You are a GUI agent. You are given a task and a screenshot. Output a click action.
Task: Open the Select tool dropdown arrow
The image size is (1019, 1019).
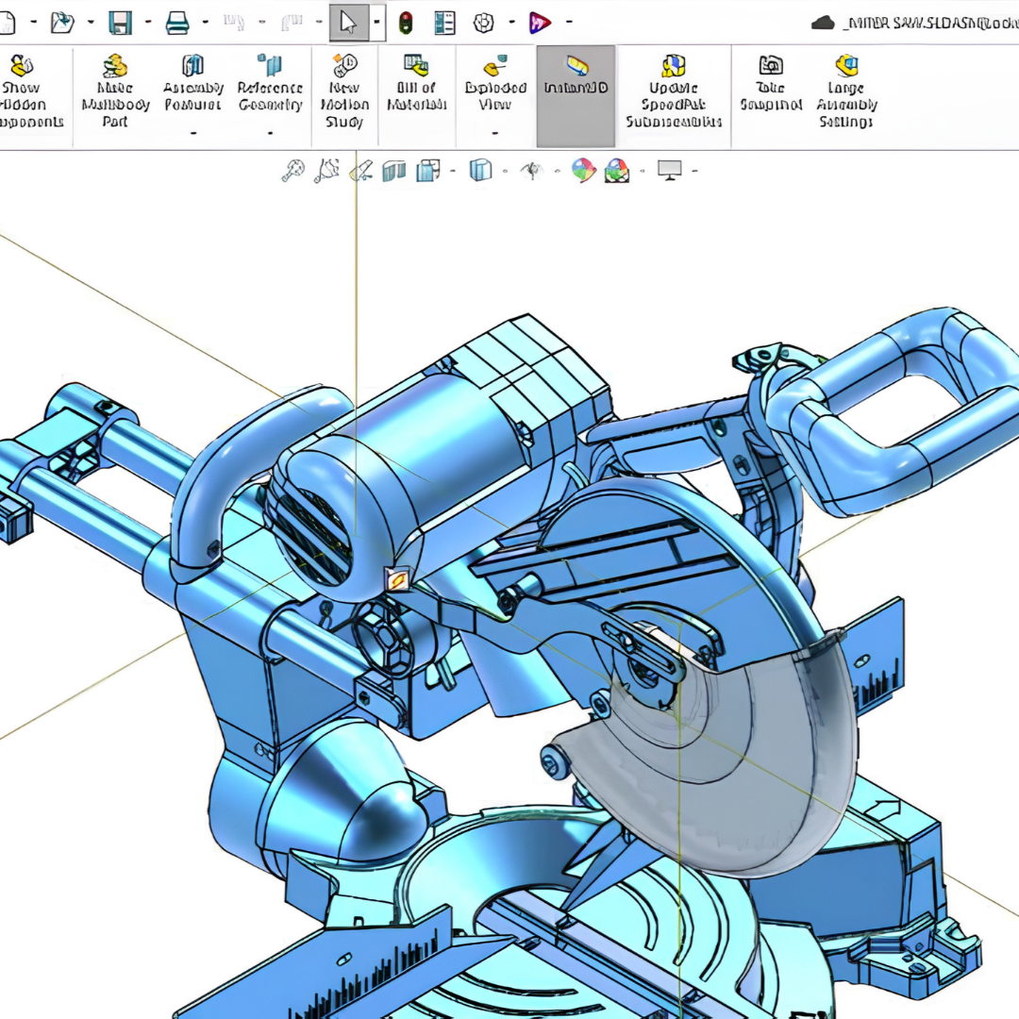point(376,23)
